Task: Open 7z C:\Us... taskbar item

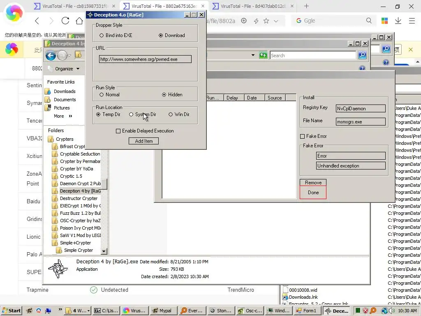Action: [106, 311]
